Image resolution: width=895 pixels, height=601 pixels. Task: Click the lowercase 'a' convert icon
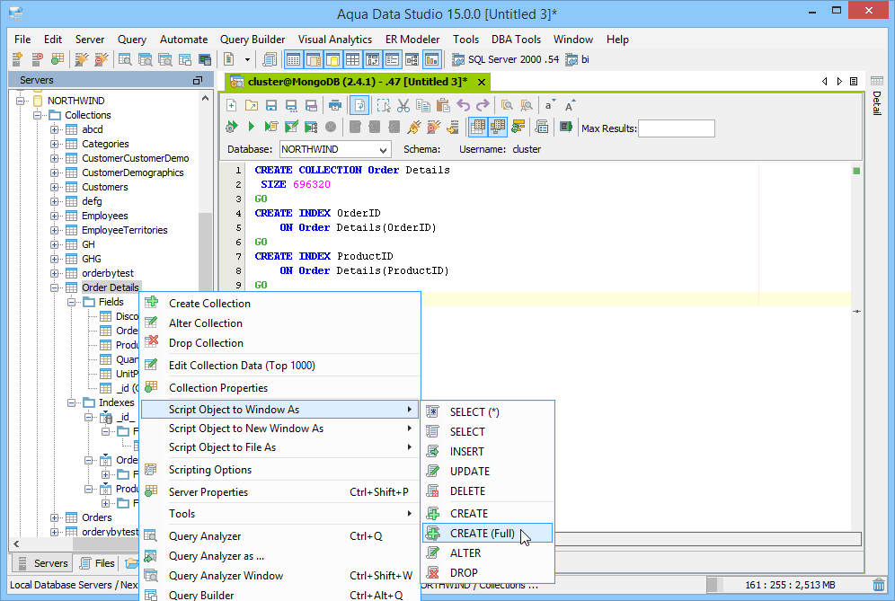coord(549,105)
